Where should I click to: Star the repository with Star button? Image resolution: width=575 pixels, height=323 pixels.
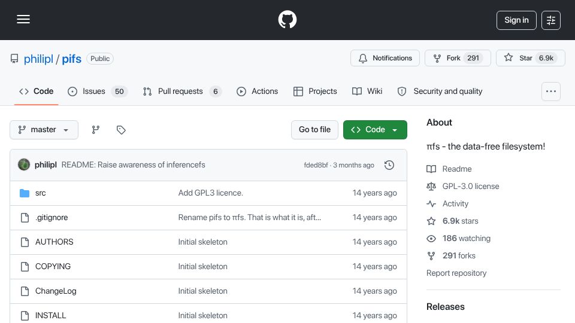point(530,58)
